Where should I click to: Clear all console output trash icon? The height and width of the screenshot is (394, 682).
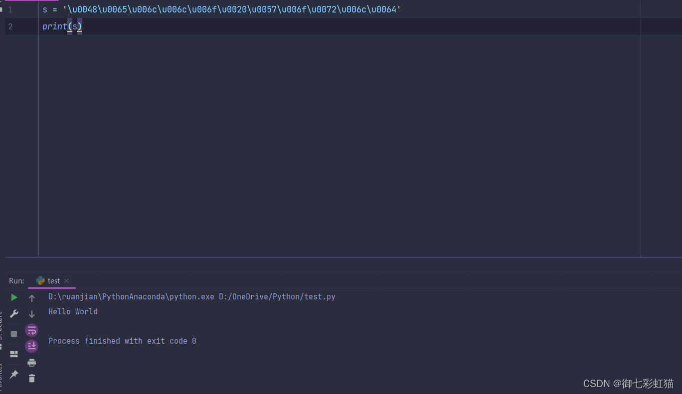click(32, 379)
